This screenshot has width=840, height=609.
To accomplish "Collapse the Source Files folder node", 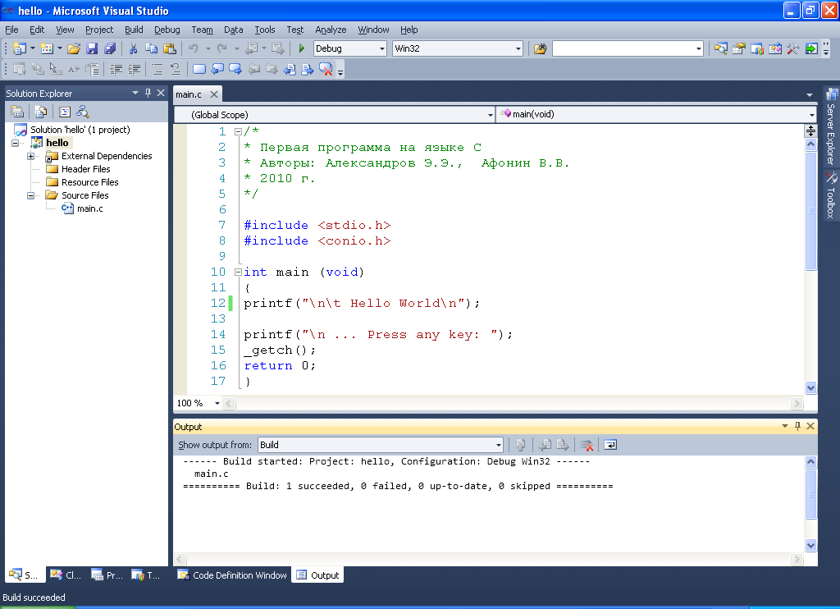I will pyautogui.click(x=30, y=195).
